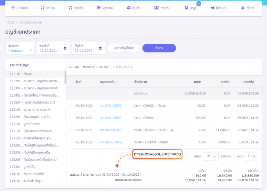Screen dimensions: 267x191
Task: Click the สินค้า product box icon
Action: pos(129,8)
